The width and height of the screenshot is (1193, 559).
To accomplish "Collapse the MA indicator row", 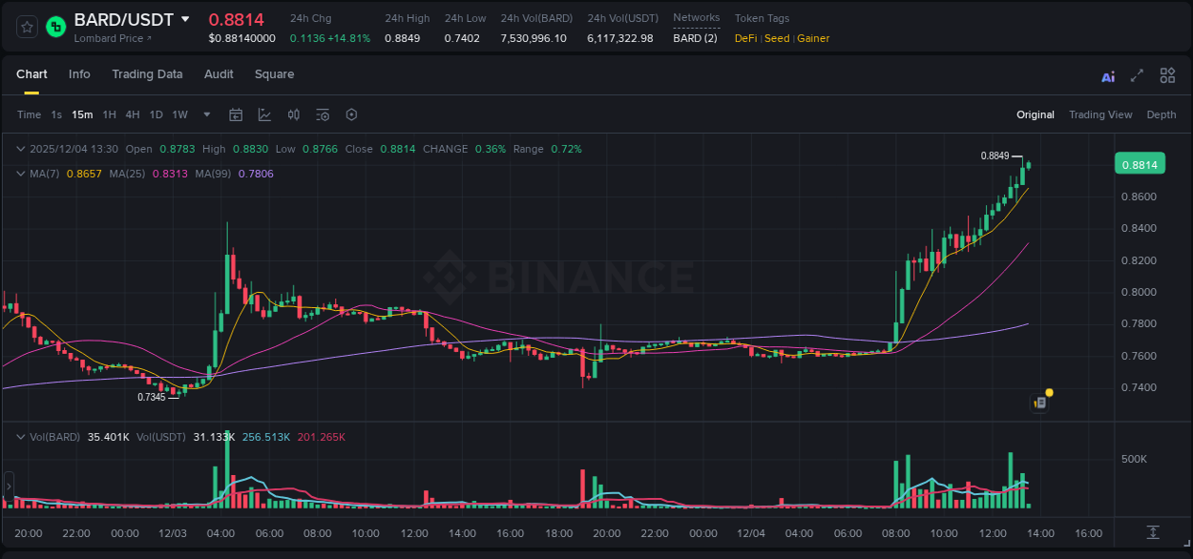I will click(x=19, y=174).
